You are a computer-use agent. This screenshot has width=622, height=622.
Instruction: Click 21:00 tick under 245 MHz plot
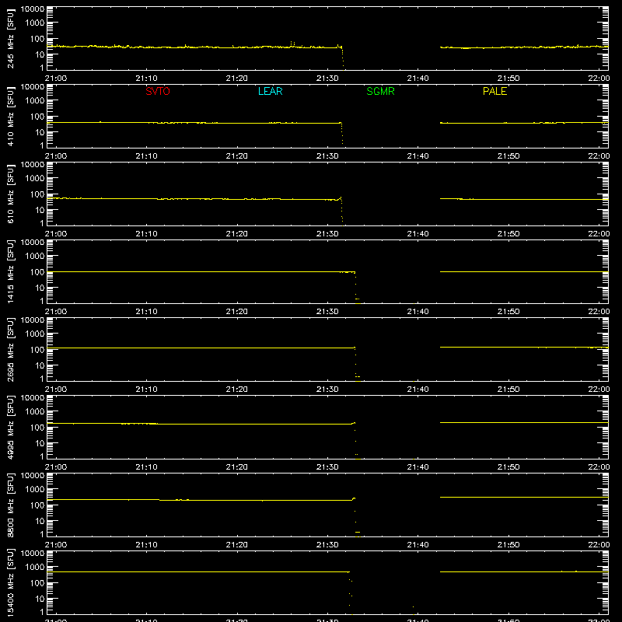tap(56, 79)
